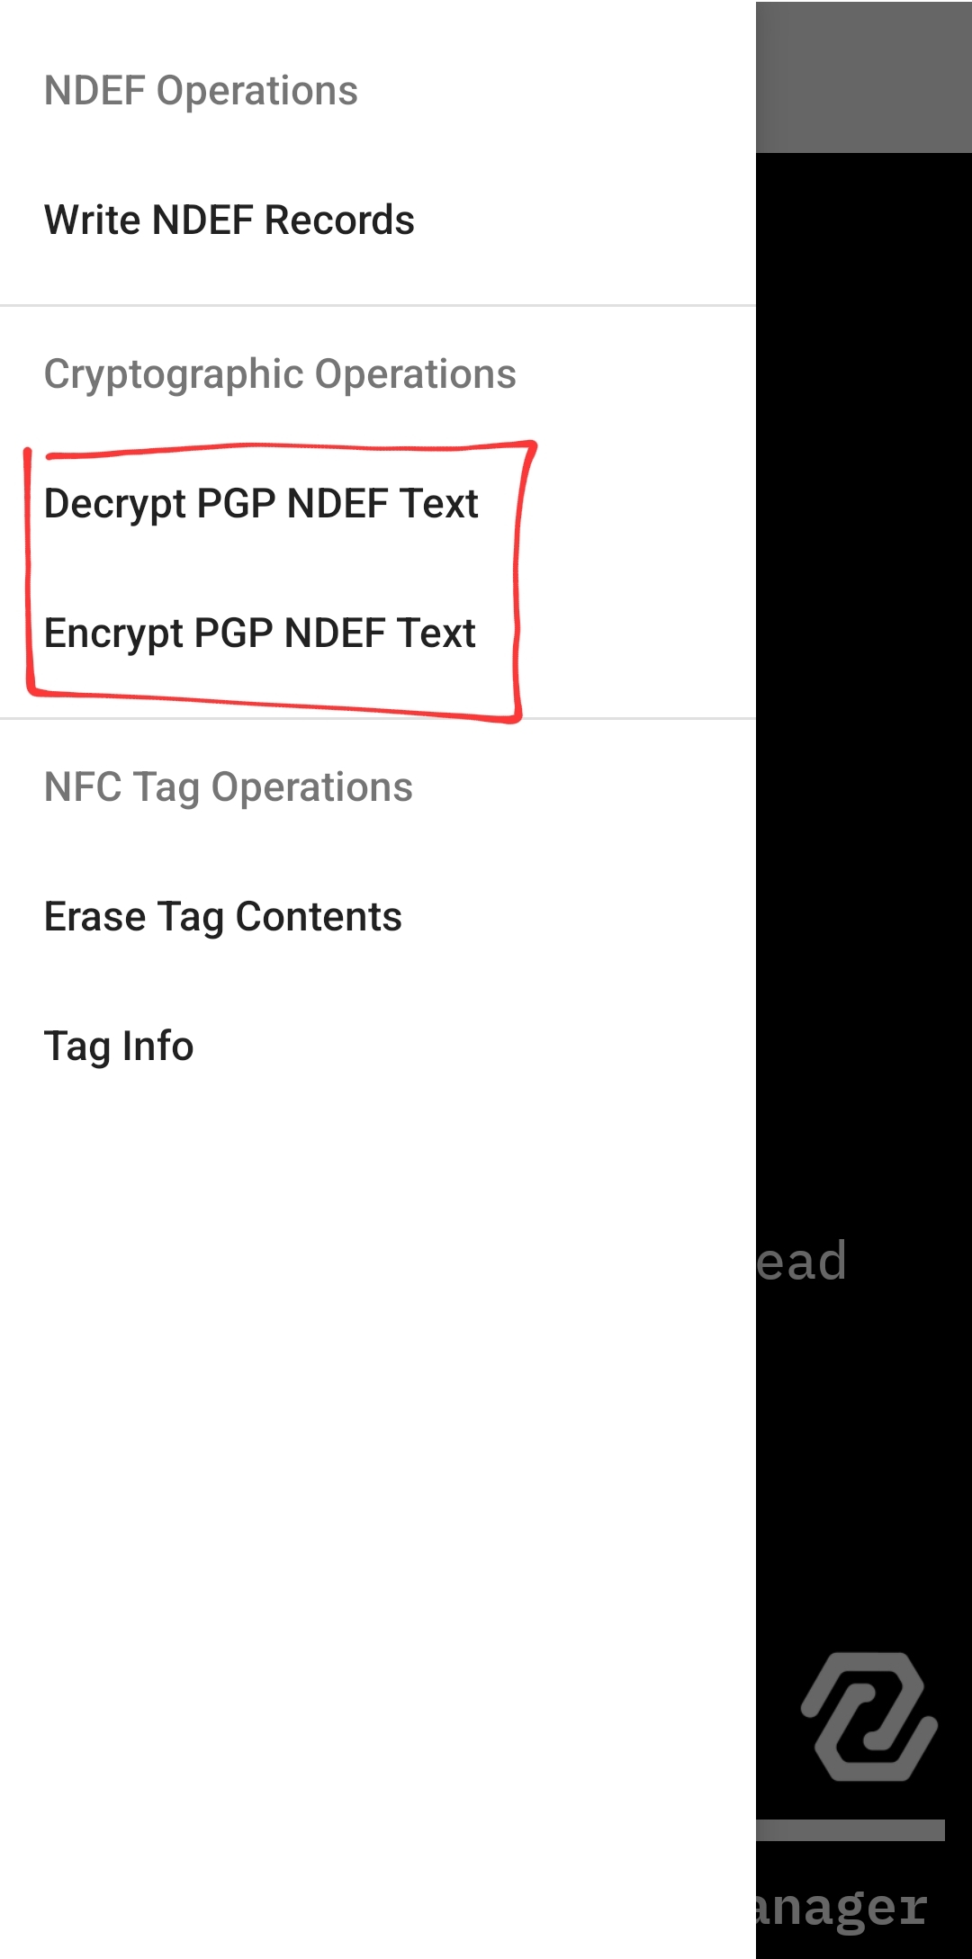Click the Cryptographic Operations section header
Screen dimensions: 972x1959
coord(280,374)
